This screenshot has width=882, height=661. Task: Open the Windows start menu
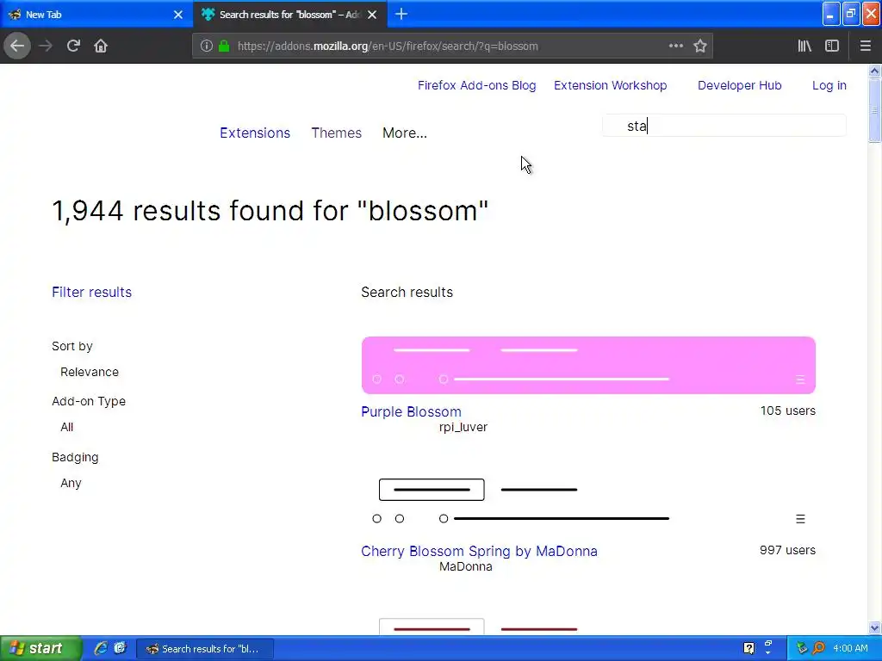[40, 649]
